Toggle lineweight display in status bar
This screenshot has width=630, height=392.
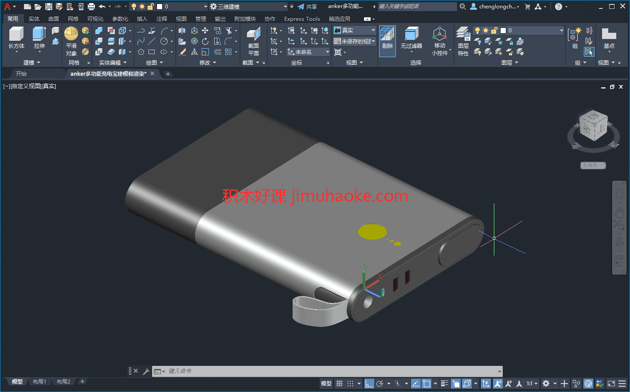pos(445,384)
